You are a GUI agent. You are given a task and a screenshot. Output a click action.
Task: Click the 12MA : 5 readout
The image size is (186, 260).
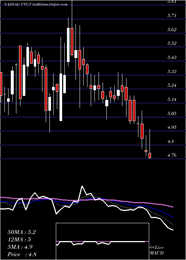coord(19,240)
